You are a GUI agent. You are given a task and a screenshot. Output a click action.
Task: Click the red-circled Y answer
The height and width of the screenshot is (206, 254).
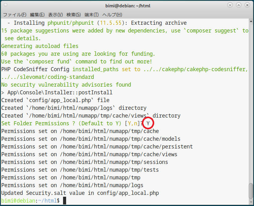148,123
